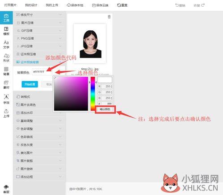The height and width of the screenshot is (195, 223).
Task: Open the 上传 upload sidebar icon
Action: (x=6, y=113)
